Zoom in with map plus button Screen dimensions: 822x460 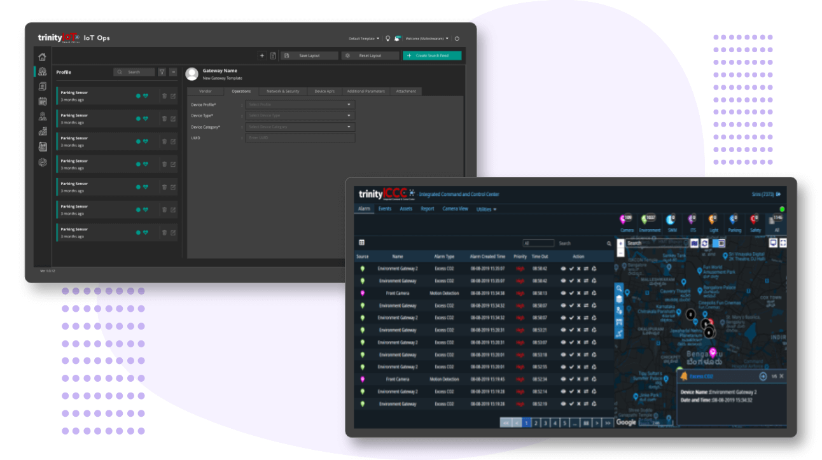coord(620,243)
